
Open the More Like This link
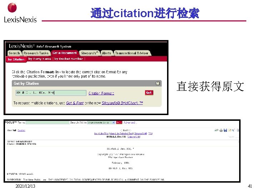tap(101, 134)
